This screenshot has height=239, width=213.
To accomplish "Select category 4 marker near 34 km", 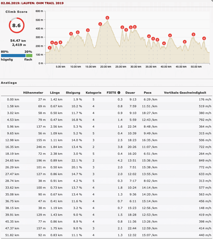I will (149, 36).
